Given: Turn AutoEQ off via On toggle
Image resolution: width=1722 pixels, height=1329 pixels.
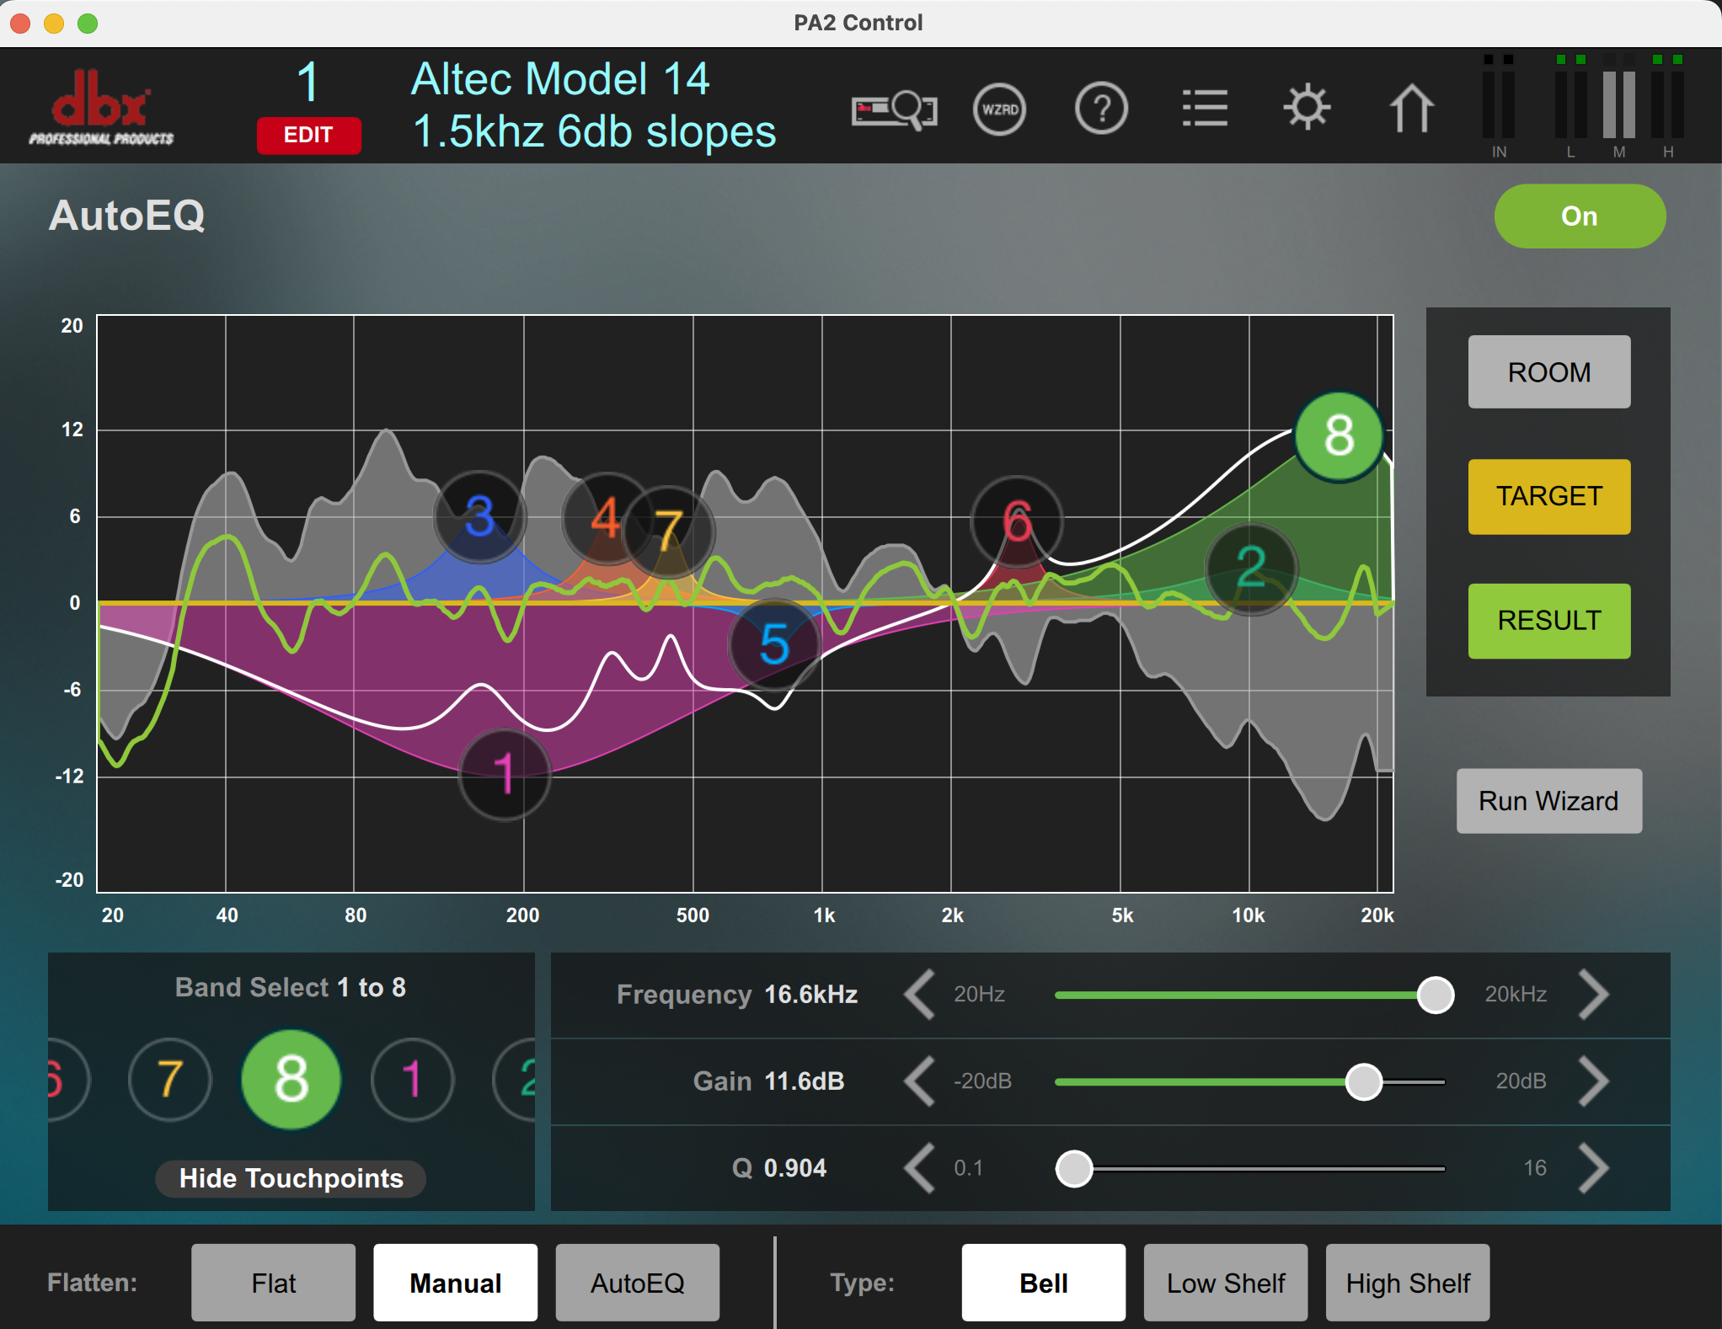Looking at the screenshot, I should [x=1580, y=216].
